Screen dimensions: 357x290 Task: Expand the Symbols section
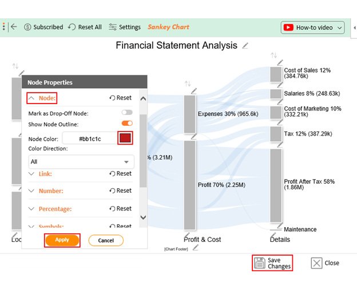click(31, 227)
